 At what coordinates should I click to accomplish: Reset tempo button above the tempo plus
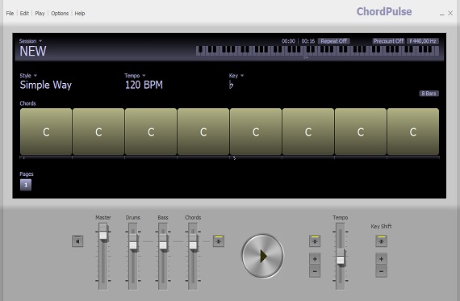(315, 241)
